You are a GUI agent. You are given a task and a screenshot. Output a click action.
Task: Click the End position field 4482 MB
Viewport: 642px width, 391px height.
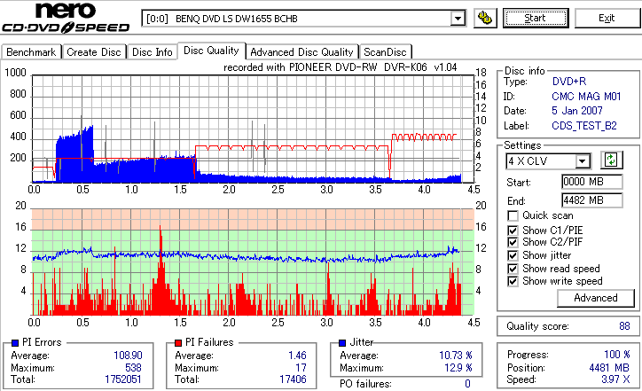tap(592, 200)
